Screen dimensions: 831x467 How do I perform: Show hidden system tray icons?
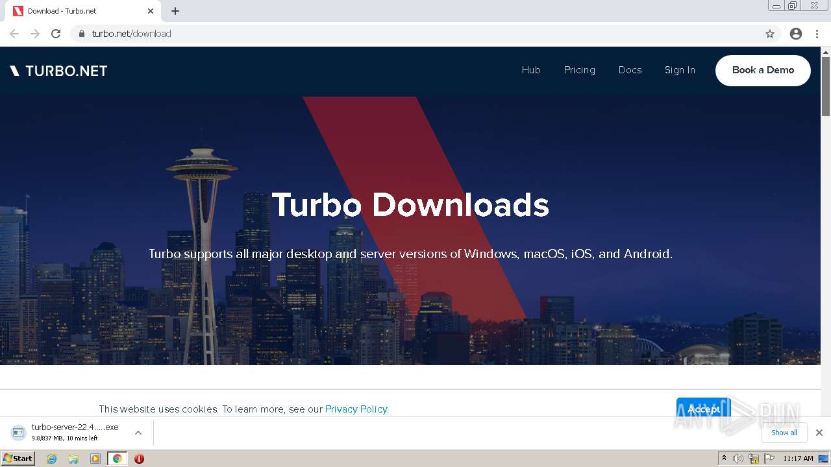(724, 459)
